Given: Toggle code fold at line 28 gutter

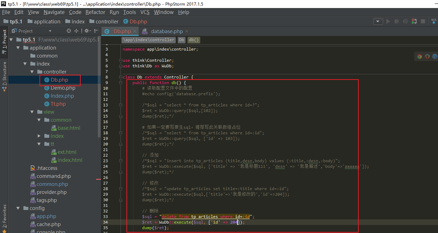Looking at the screenshot, I should click(121, 189).
